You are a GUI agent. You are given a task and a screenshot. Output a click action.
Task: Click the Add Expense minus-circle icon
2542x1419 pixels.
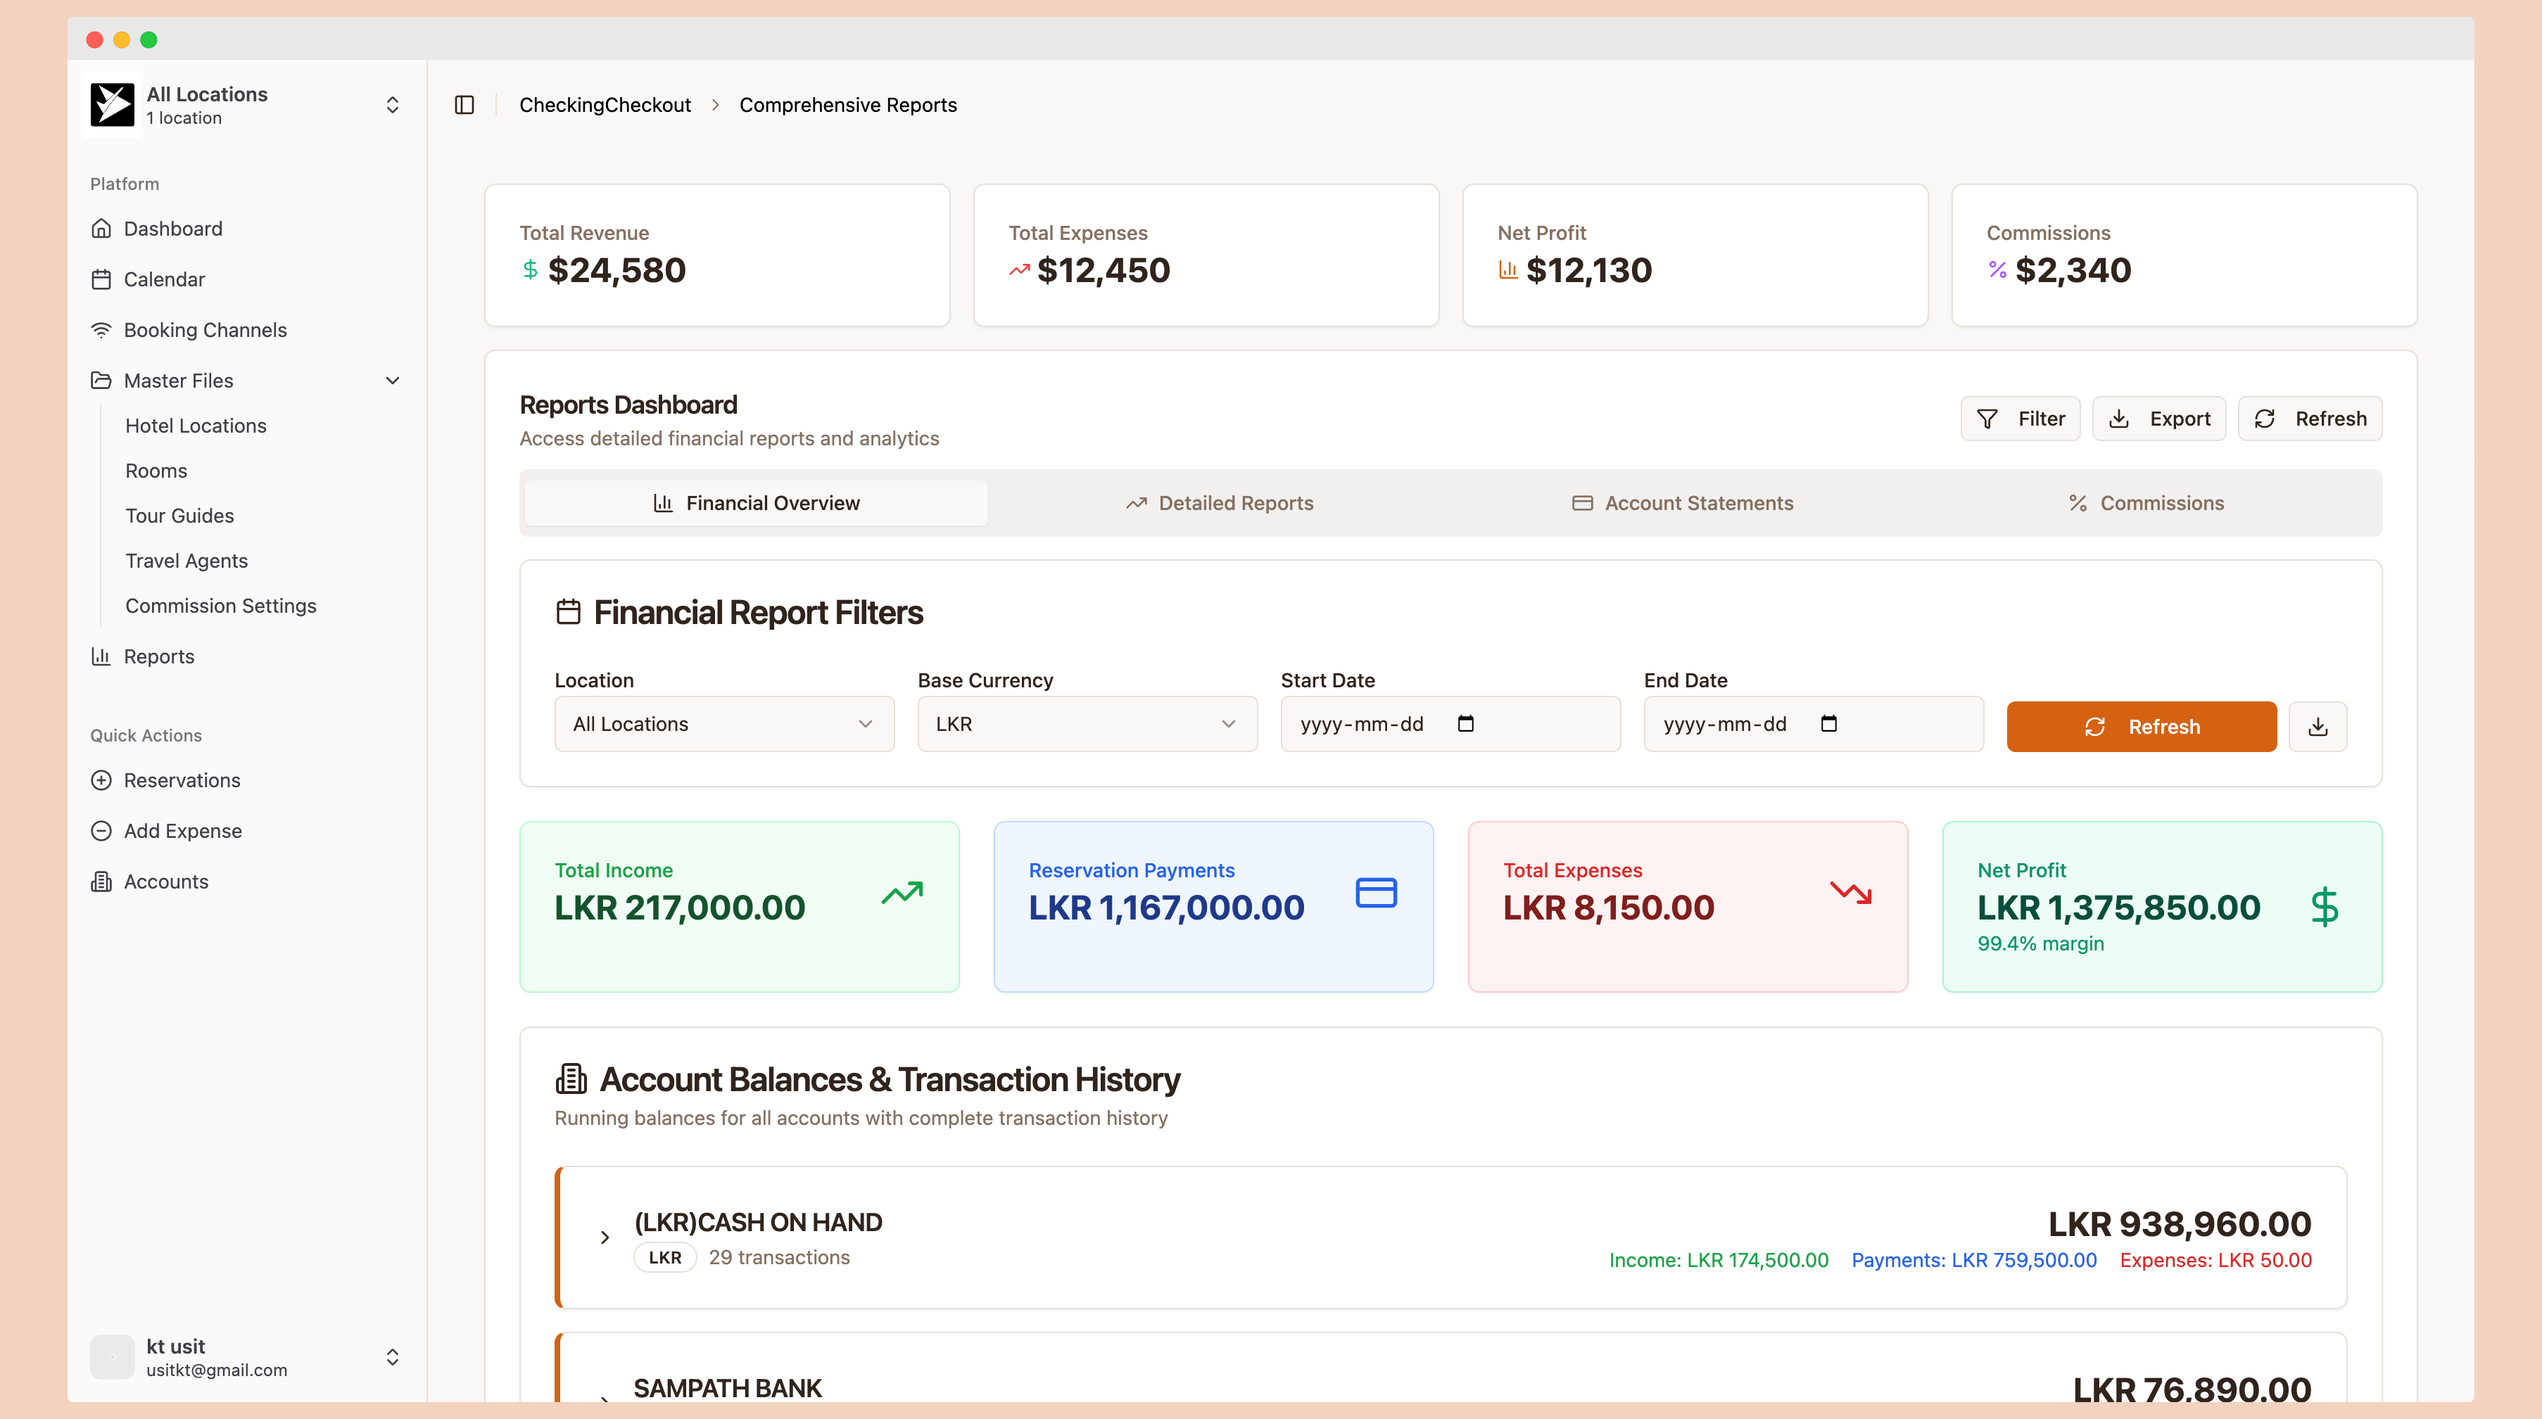click(101, 831)
